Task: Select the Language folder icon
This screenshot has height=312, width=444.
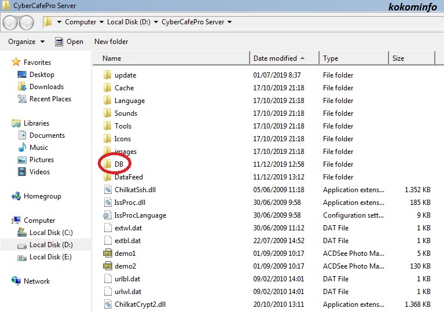Action: 107,101
